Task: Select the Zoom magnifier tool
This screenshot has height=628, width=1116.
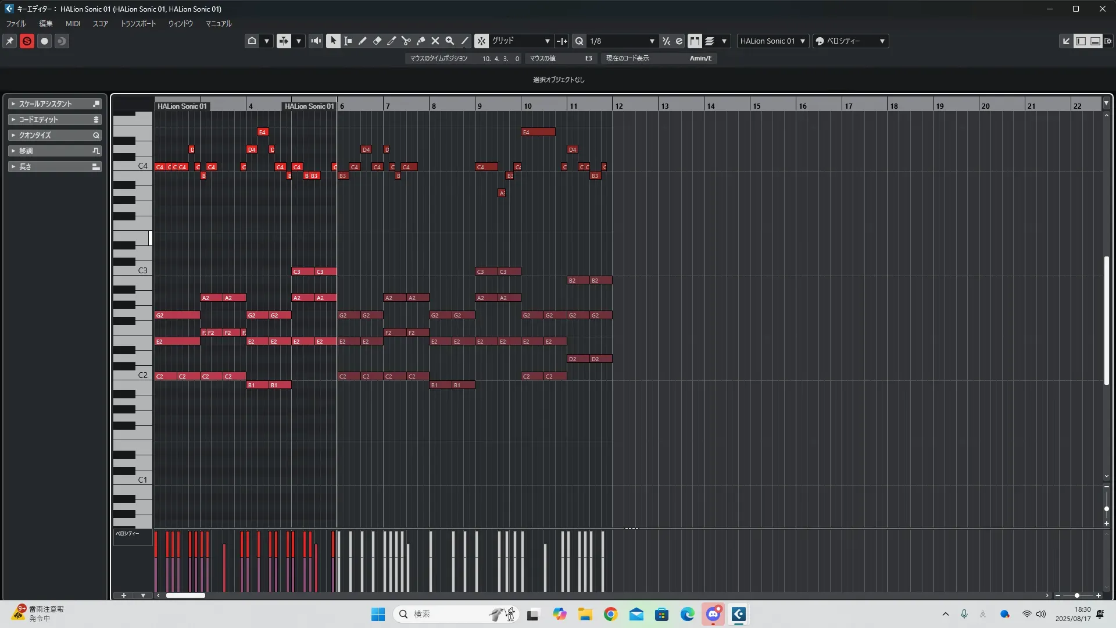Action: coord(449,41)
